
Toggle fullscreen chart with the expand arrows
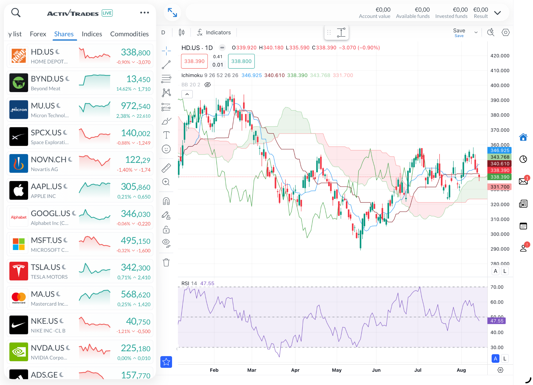pyautogui.click(x=172, y=12)
